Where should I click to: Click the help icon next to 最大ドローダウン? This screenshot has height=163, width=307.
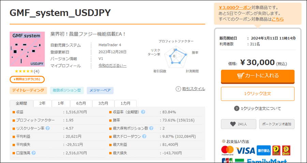(144, 136)
